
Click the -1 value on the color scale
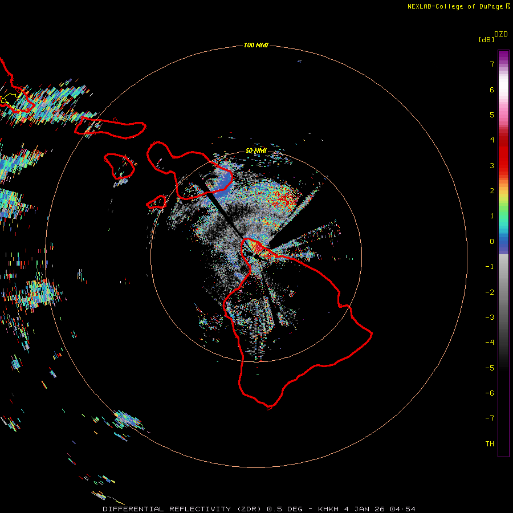click(x=490, y=267)
